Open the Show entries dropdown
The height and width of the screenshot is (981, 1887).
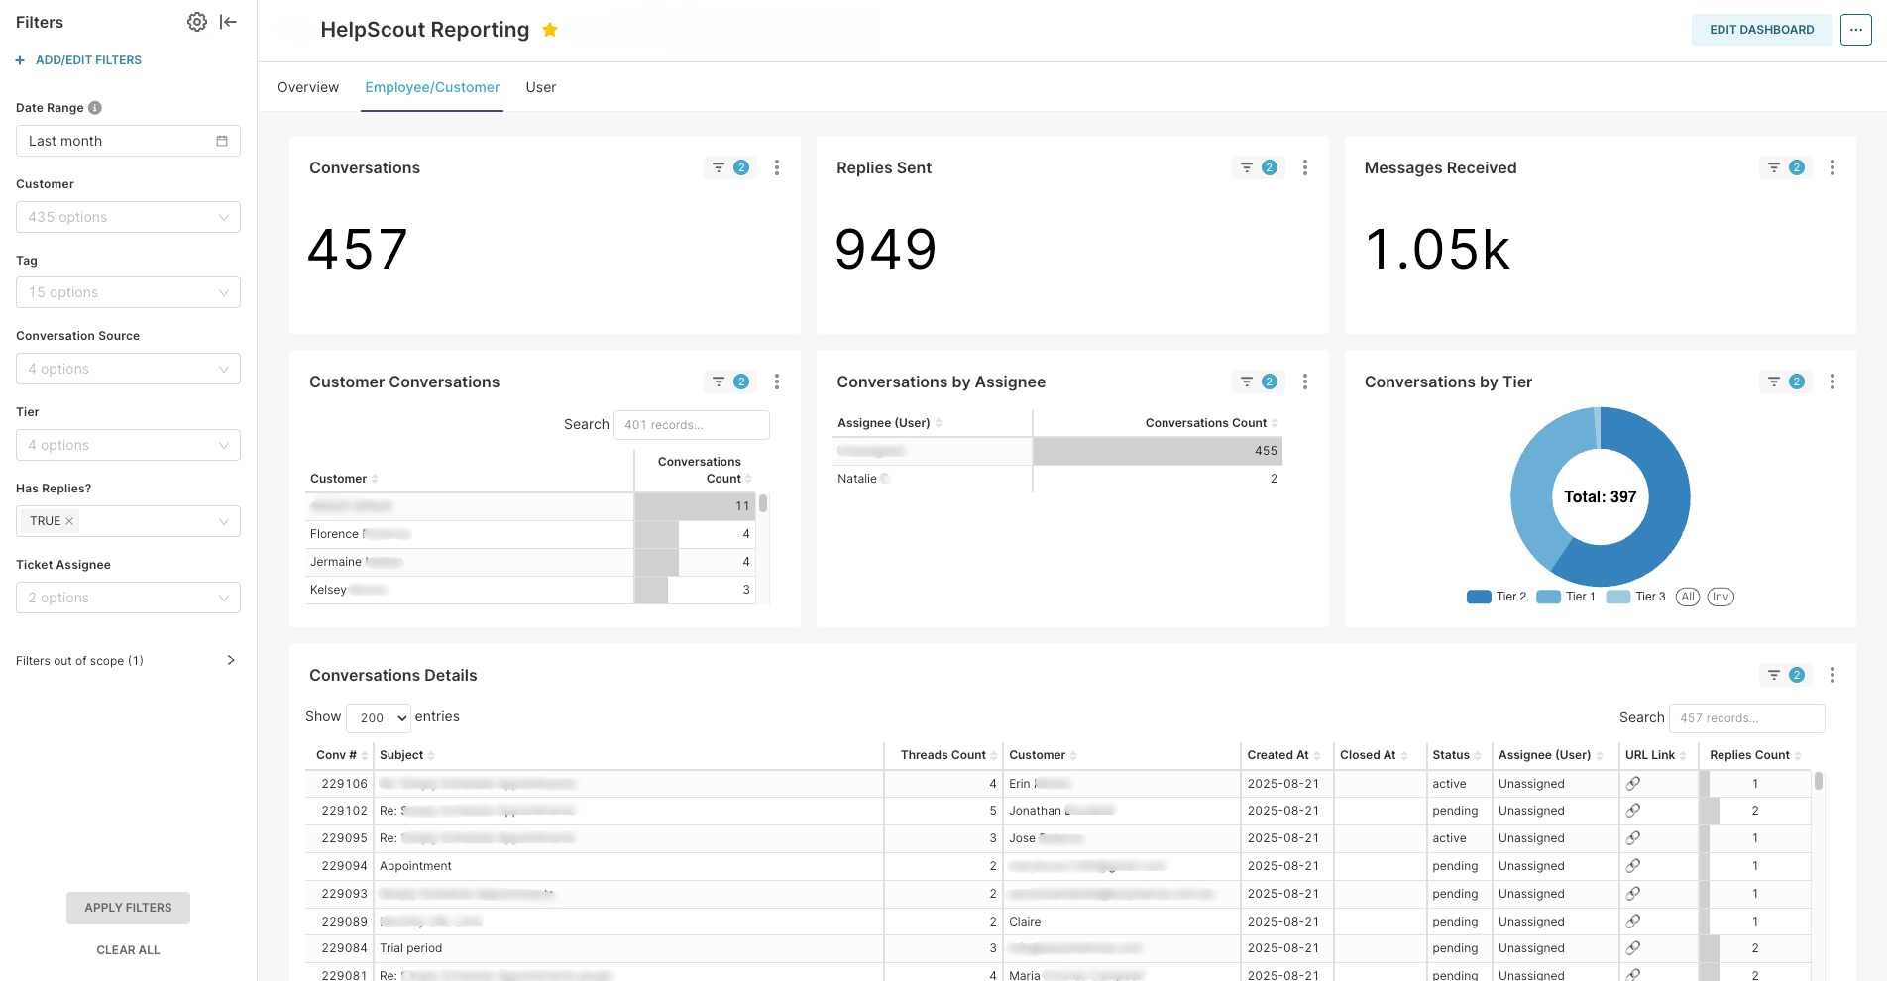[378, 717]
